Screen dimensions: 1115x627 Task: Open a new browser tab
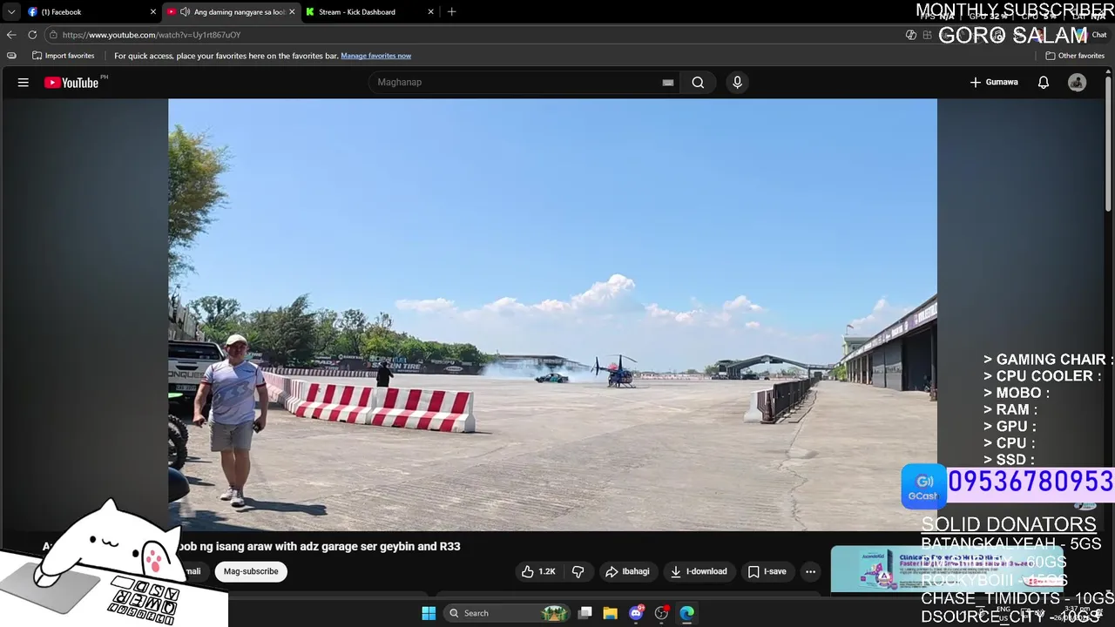451,12
